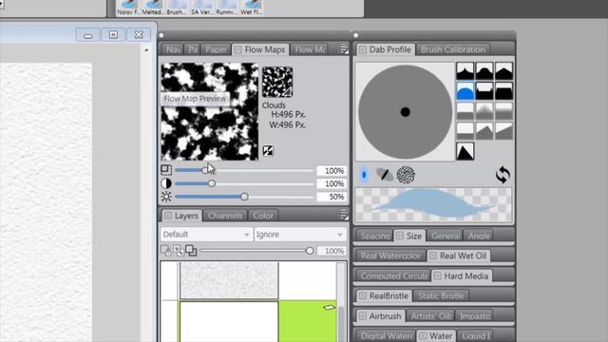Switch to the Color tab
Image resolution: width=608 pixels, height=342 pixels.
tap(263, 216)
